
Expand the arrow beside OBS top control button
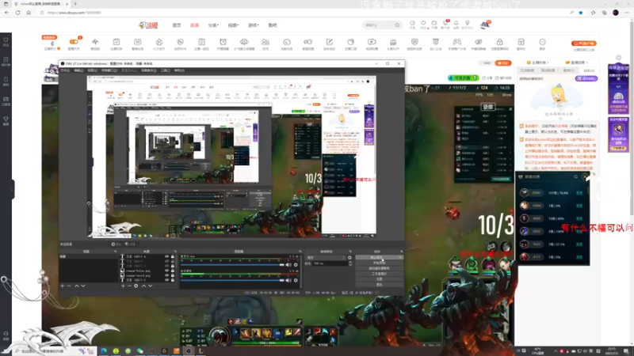click(x=400, y=257)
